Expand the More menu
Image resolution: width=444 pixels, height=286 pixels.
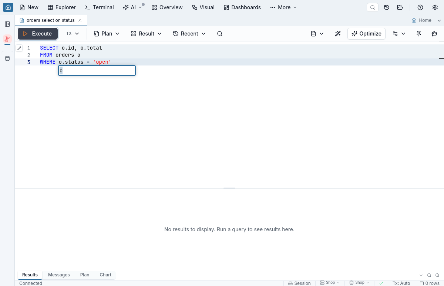click(283, 7)
